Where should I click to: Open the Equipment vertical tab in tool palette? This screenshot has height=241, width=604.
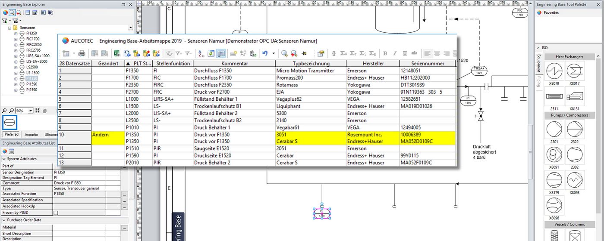(x=538, y=64)
